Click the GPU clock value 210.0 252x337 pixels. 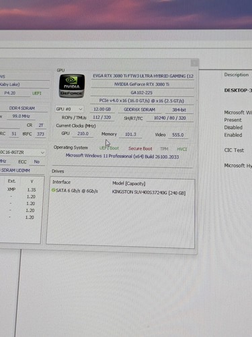point(83,133)
